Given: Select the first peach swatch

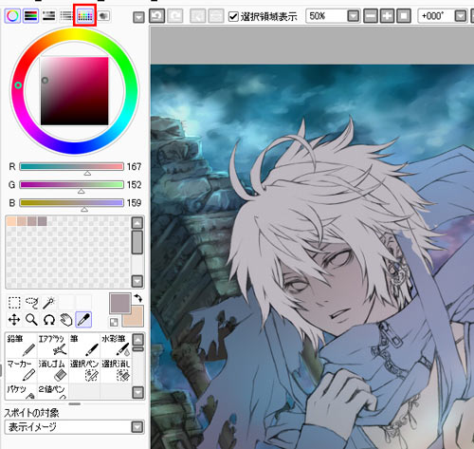Looking at the screenshot, I should pyautogui.click(x=11, y=221).
